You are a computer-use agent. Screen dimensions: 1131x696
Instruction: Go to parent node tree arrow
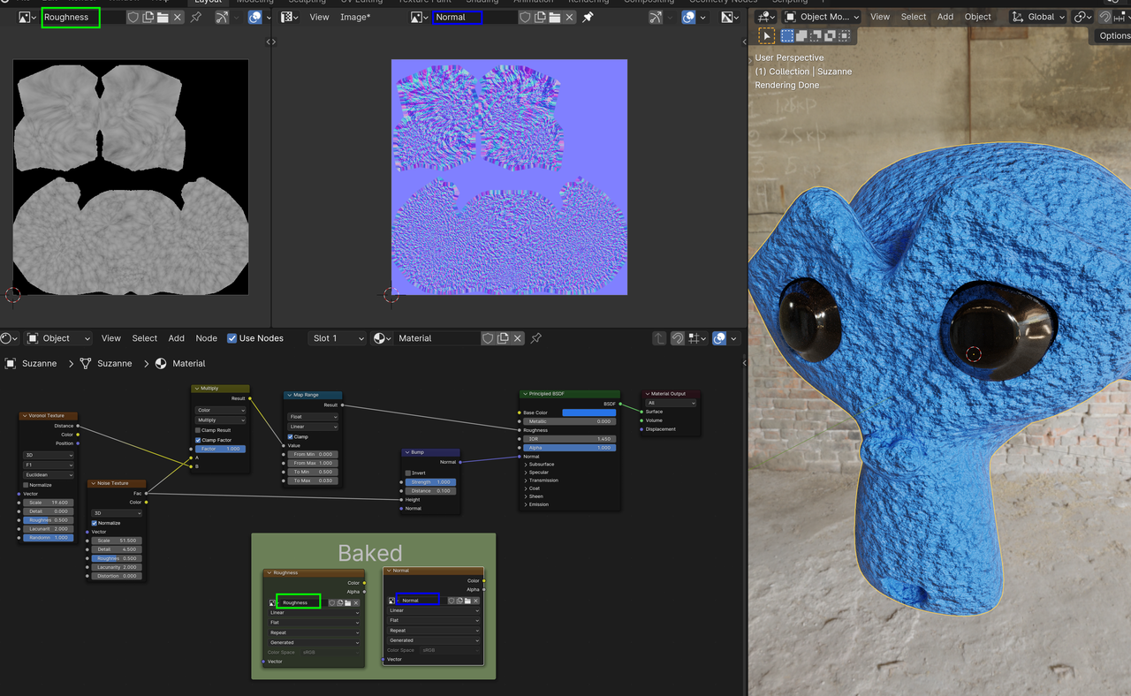click(x=659, y=338)
